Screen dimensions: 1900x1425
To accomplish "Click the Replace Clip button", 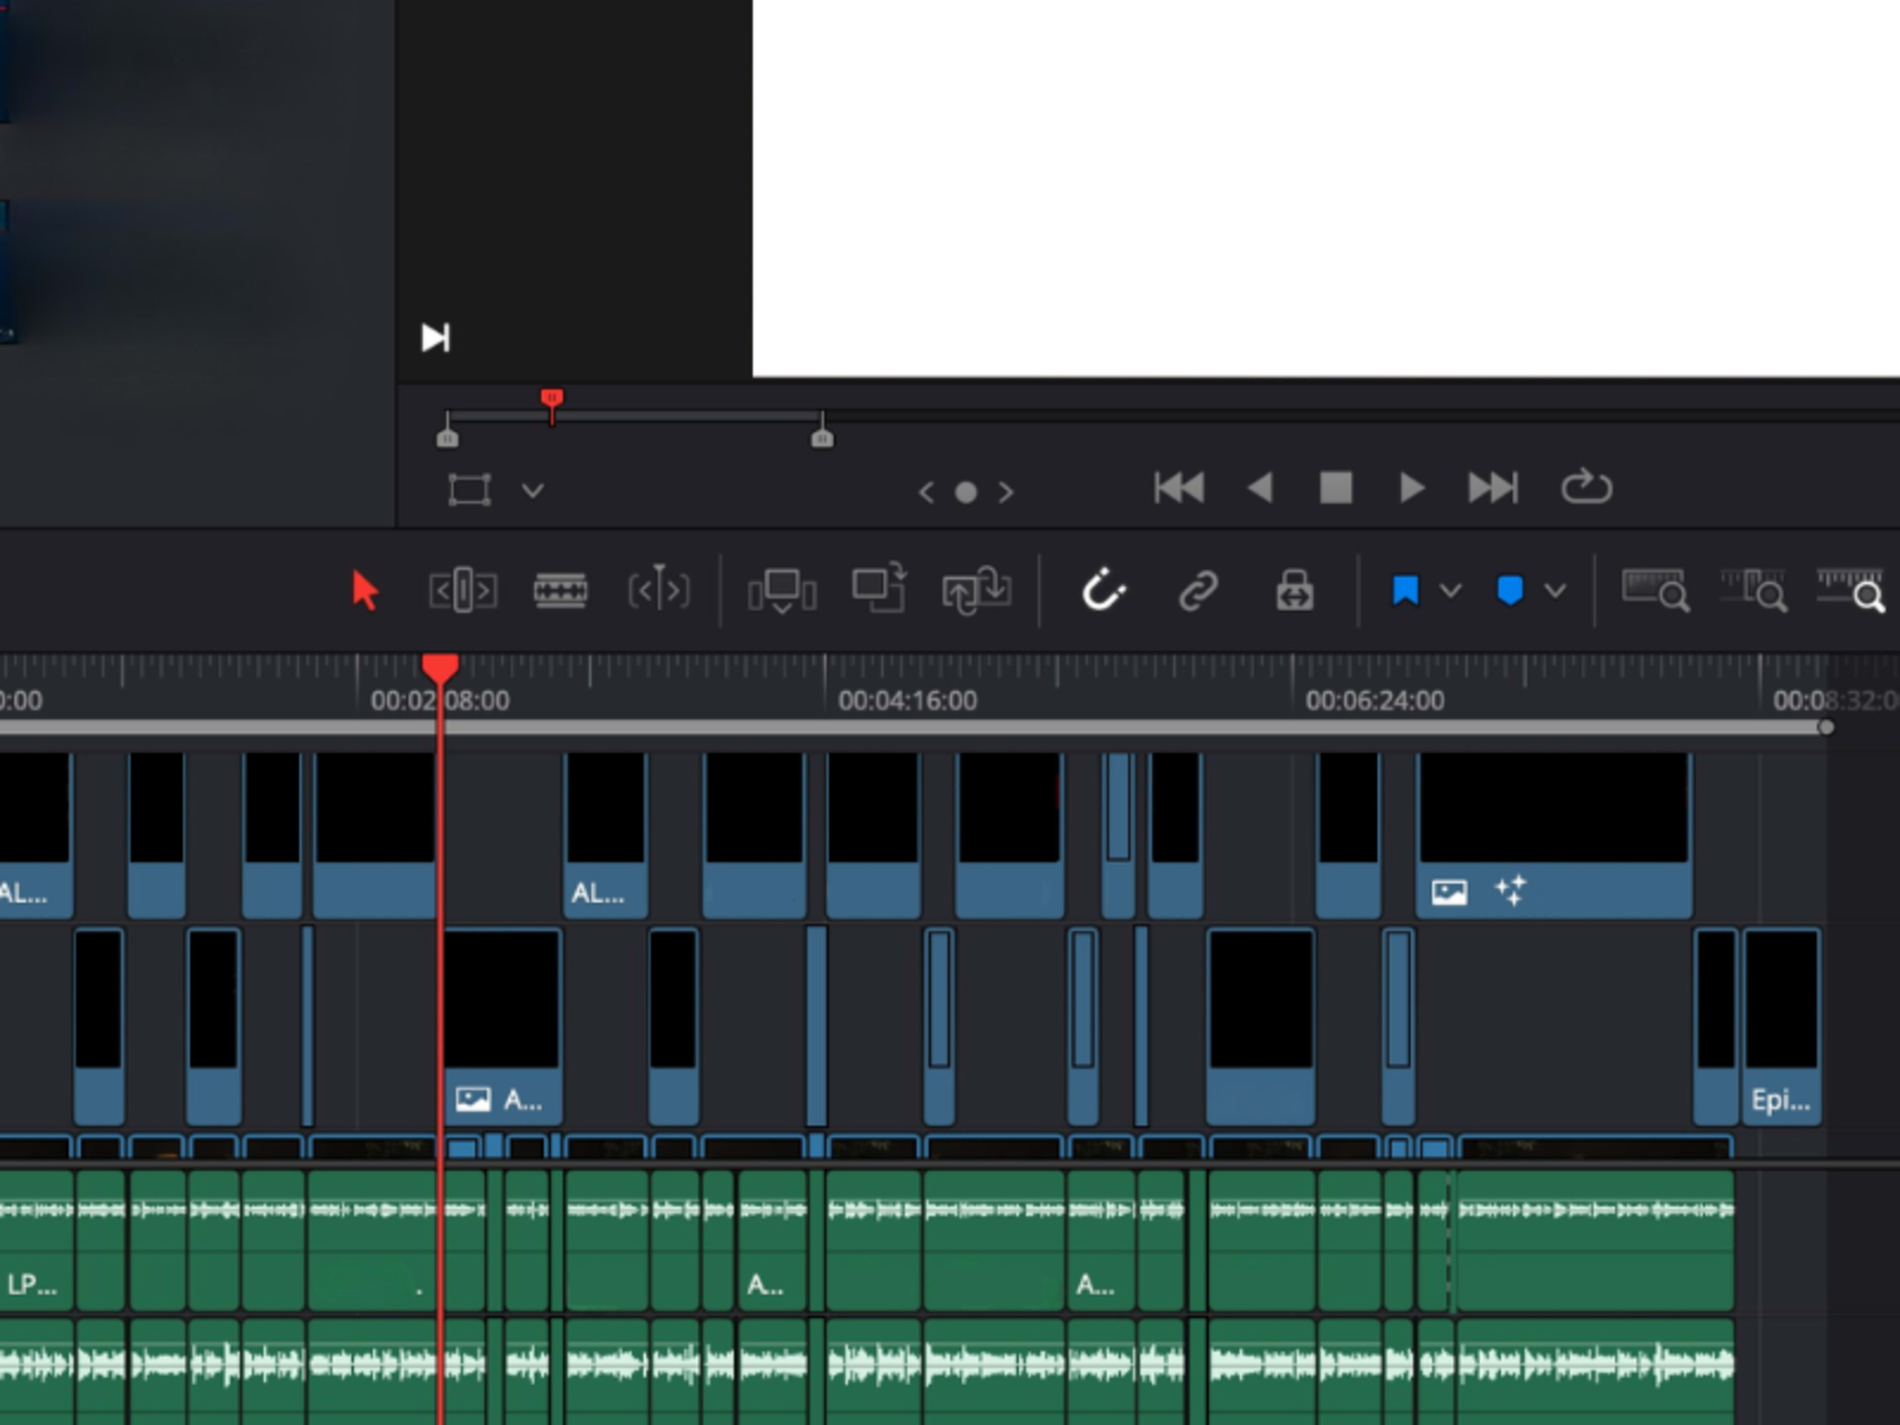I will (976, 590).
